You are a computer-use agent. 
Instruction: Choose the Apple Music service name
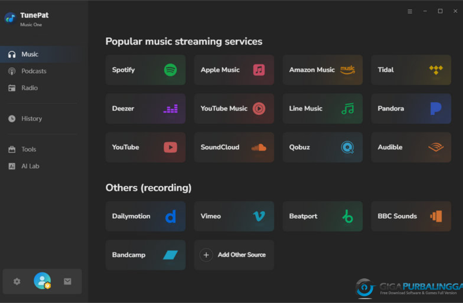[x=220, y=70]
